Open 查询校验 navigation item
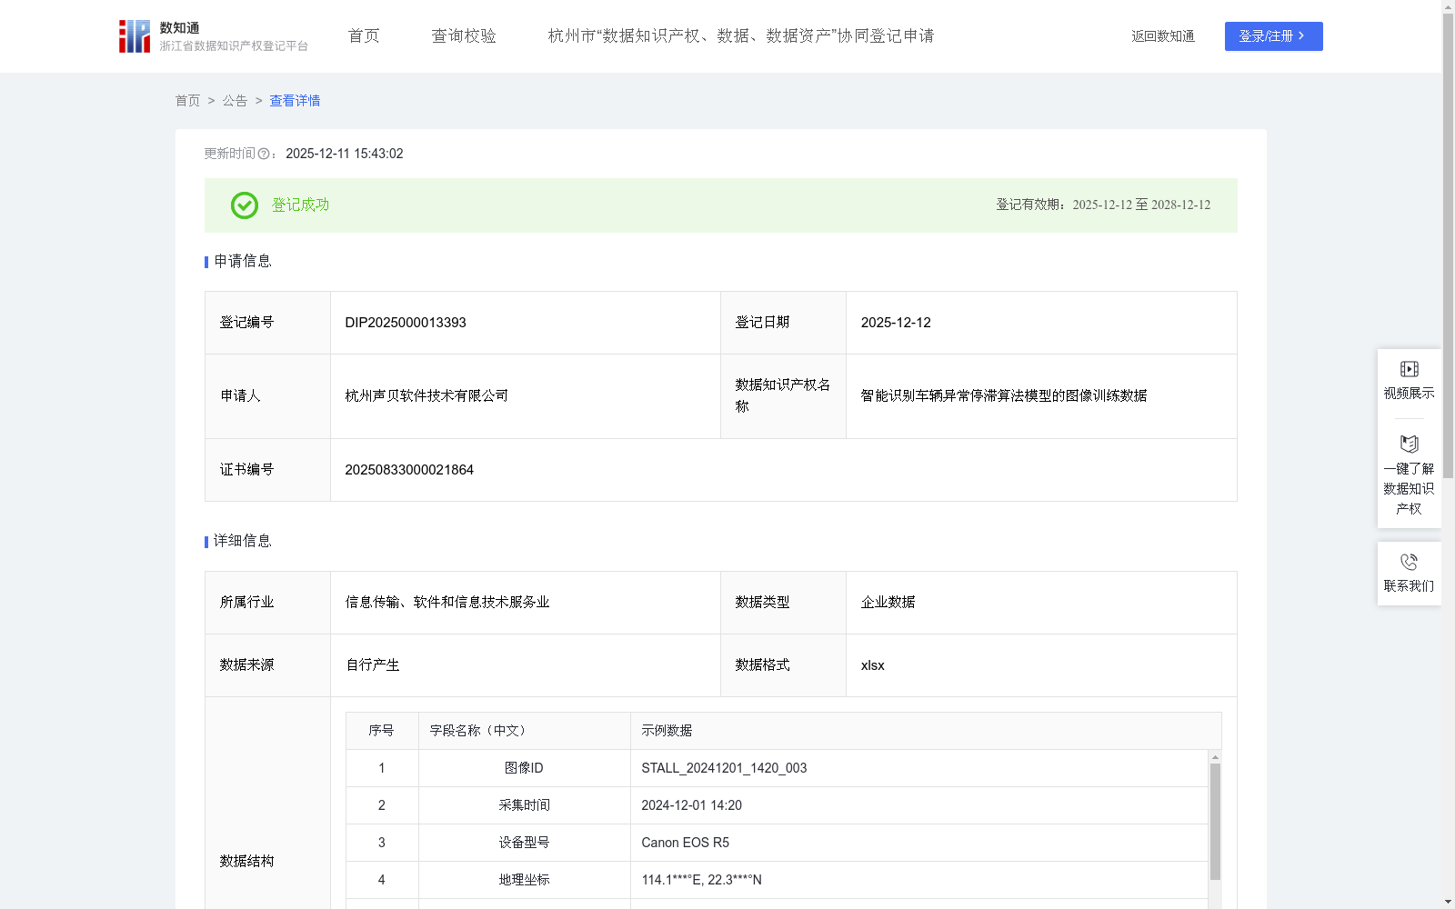The width and height of the screenshot is (1455, 909). tap(464, 36)
